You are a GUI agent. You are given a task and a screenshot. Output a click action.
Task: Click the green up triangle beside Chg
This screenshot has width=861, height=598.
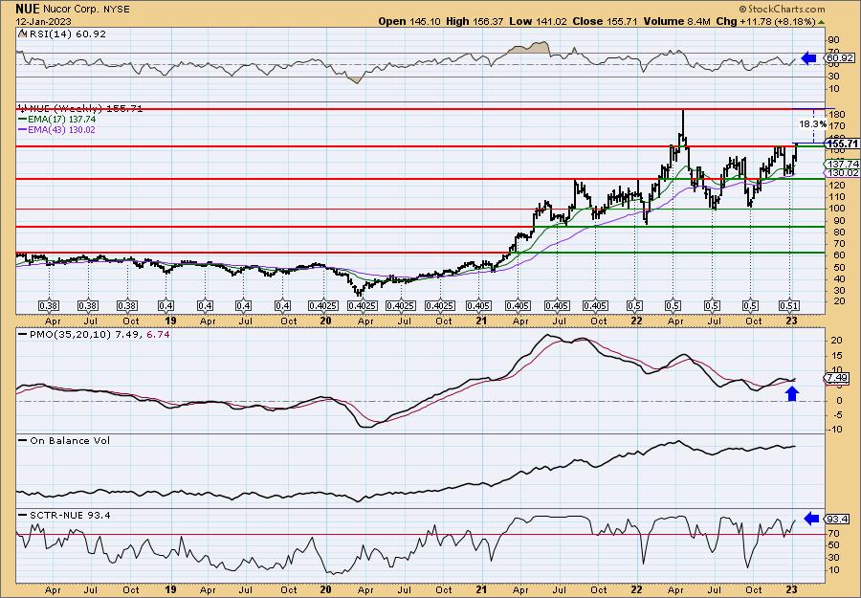[x=821, y=22]
